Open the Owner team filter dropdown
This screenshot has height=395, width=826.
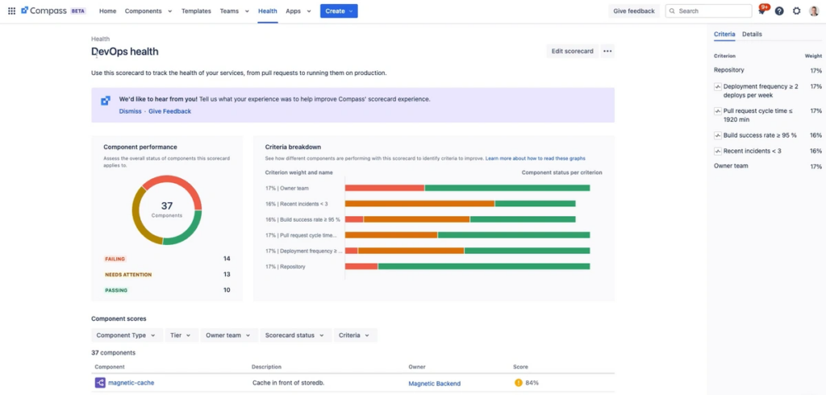coord(227,335)
